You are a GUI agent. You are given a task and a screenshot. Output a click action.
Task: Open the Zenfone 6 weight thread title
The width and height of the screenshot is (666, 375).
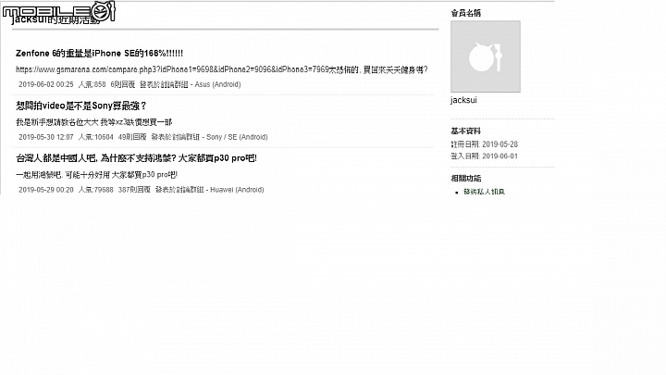point(99,53)
